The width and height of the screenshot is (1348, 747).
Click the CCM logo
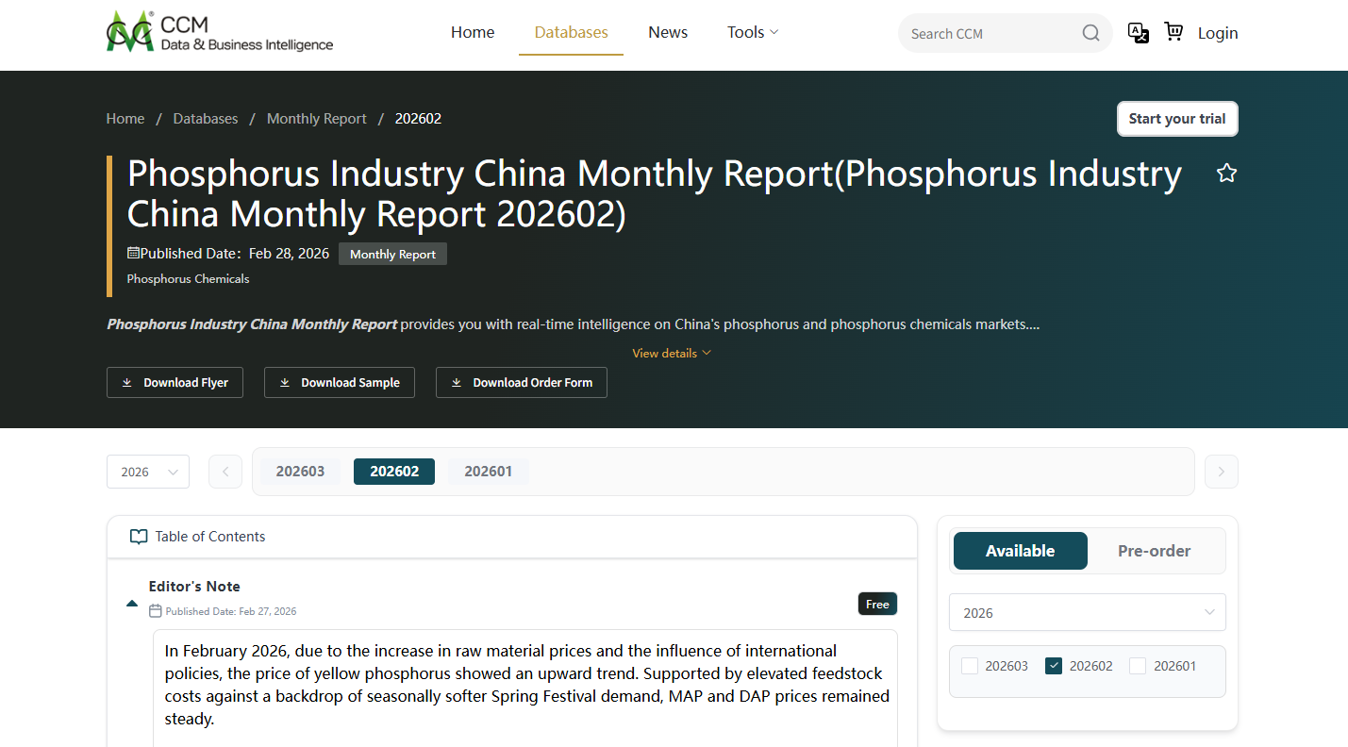pyautogui.click(x=219, y=29)
